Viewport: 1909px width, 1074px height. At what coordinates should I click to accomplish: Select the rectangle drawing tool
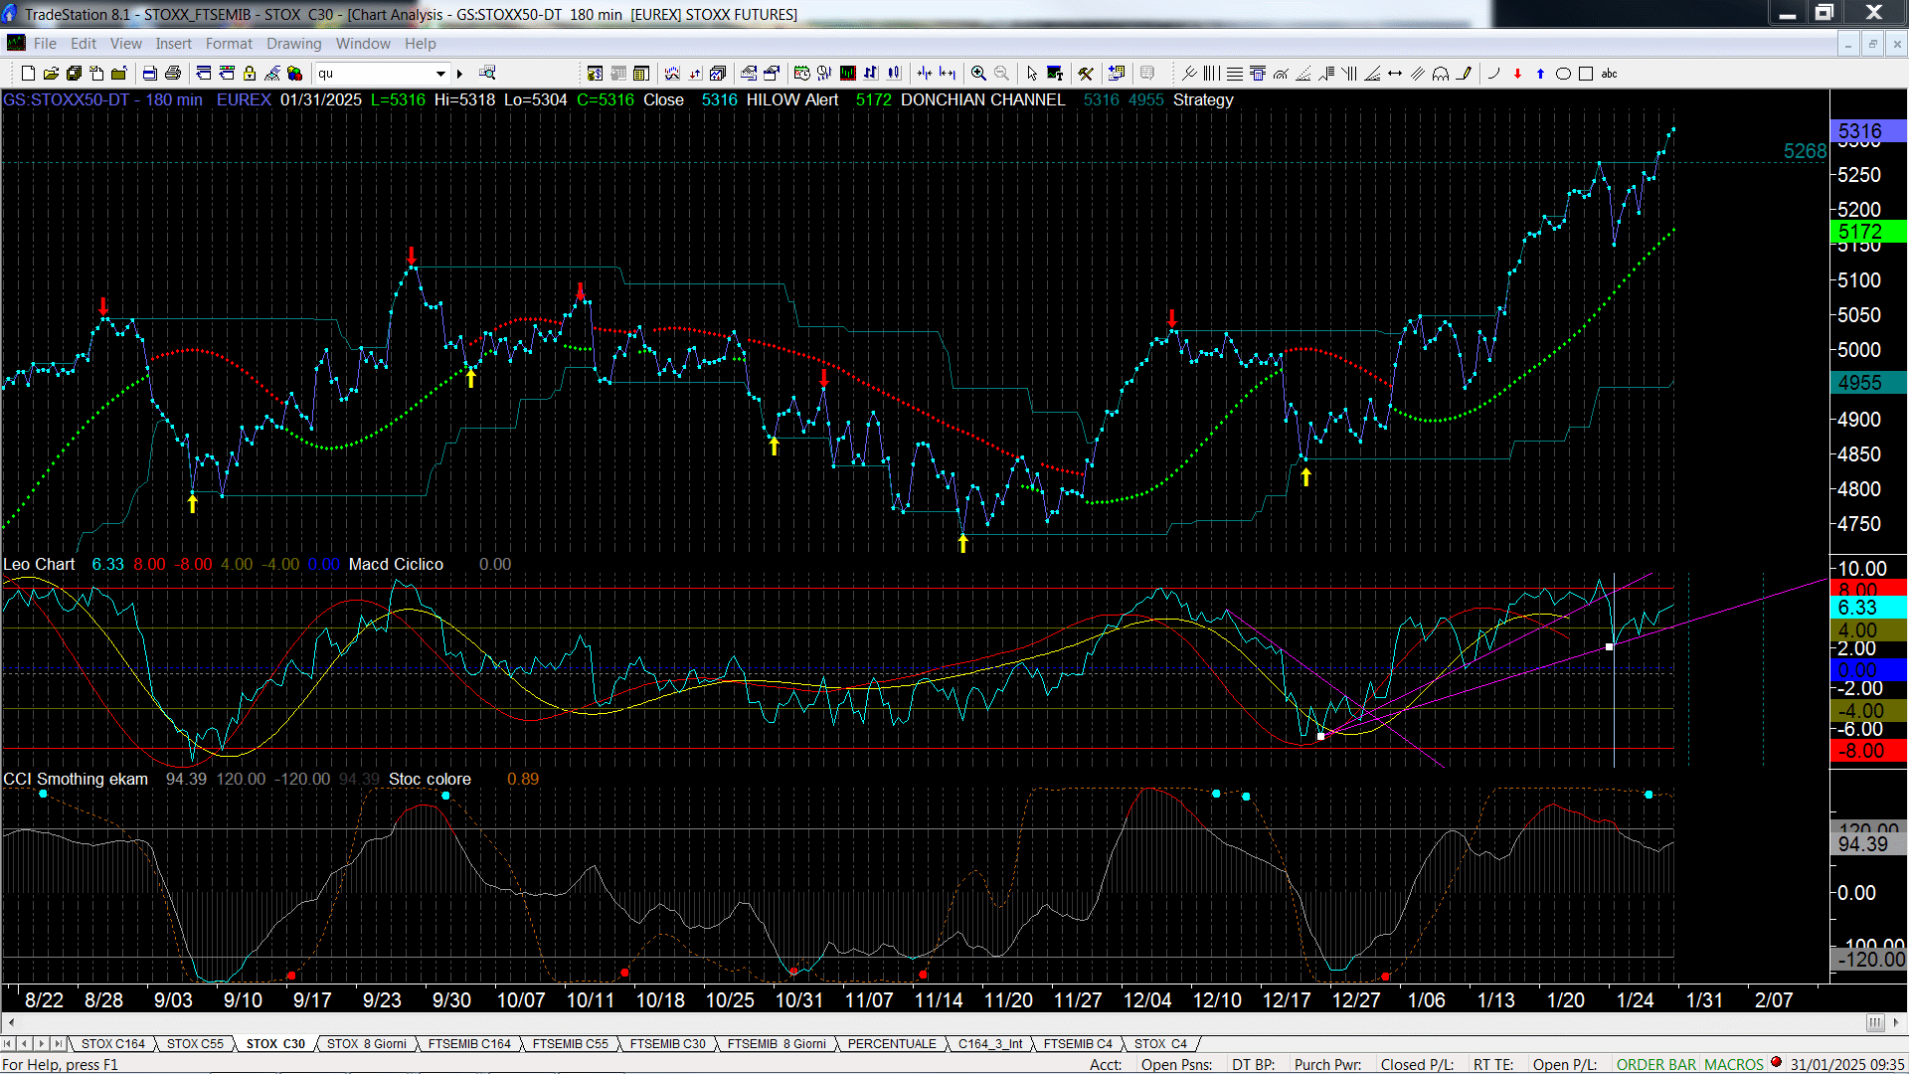(1586, 74)
